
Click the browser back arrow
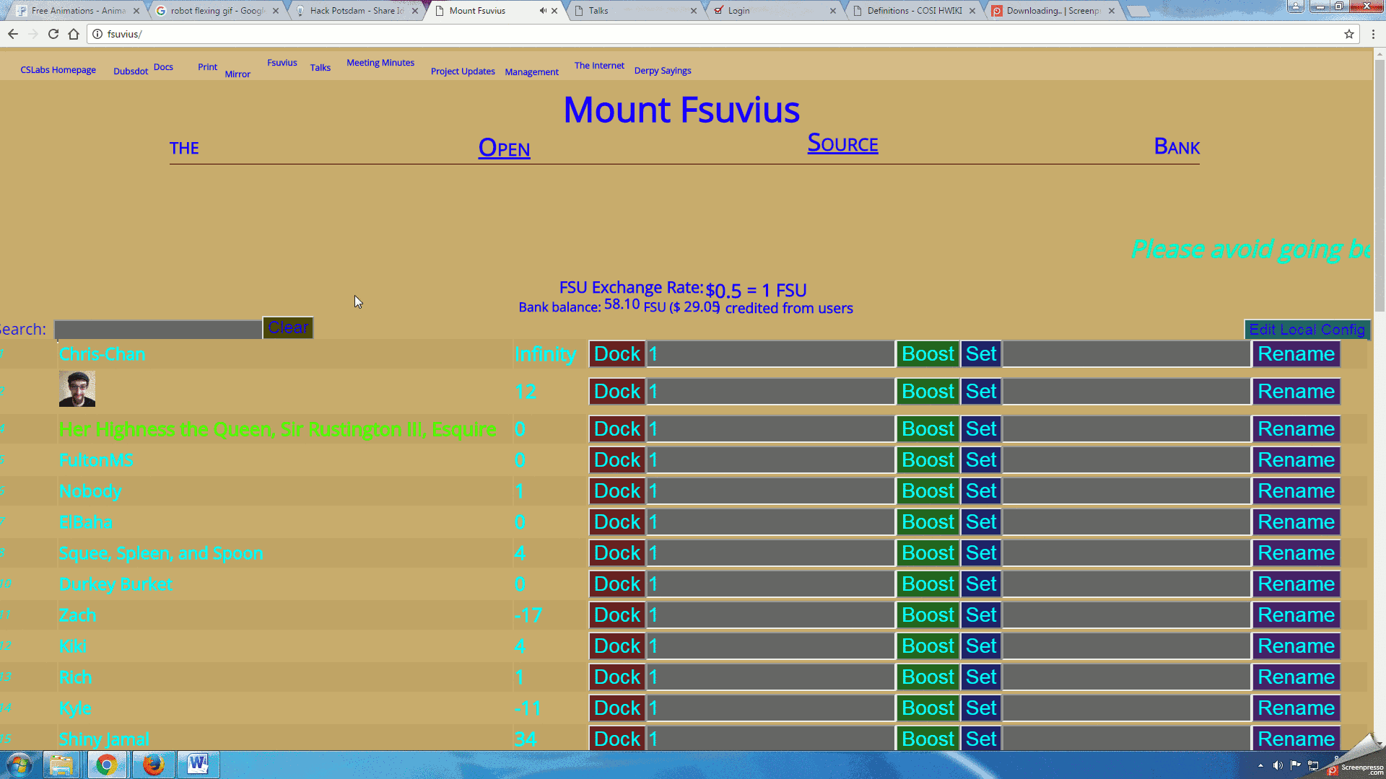pyautogui.click(x=13, y=34)
